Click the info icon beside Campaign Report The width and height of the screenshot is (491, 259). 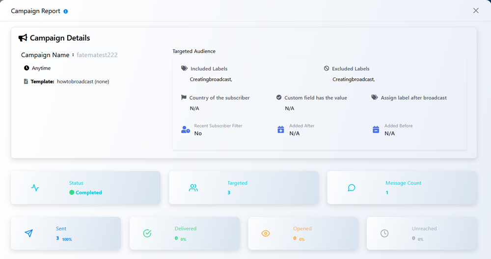[x=66, y=11]
